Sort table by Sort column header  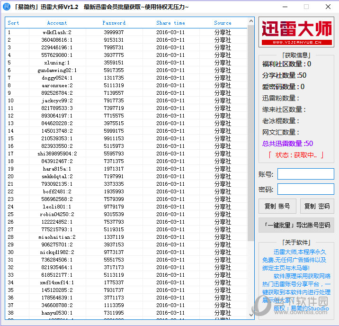13,23
